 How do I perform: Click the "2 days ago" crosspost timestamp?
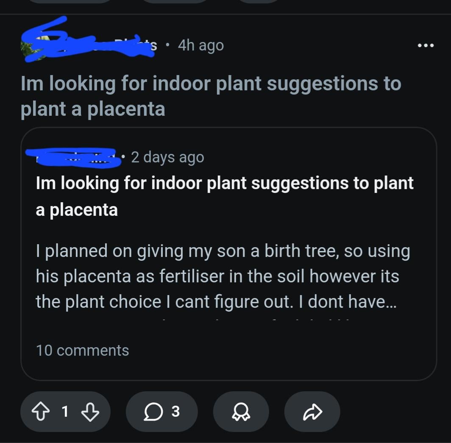pos(167,157)
